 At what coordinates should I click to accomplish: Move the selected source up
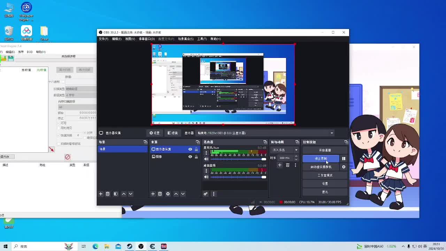click(176, 194)
